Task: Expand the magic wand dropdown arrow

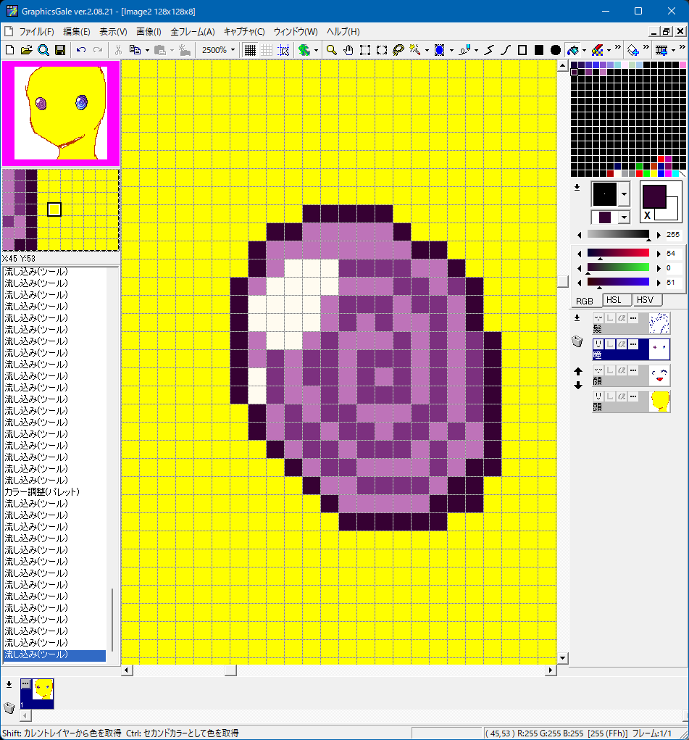Action: click(x=427, y=50)
